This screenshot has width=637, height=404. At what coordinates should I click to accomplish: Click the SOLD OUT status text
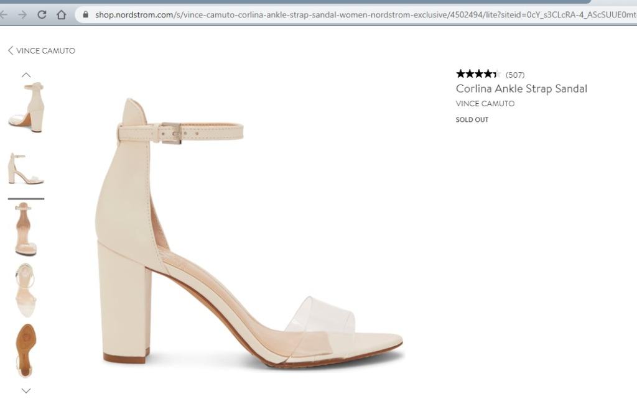tap(472, 120)
